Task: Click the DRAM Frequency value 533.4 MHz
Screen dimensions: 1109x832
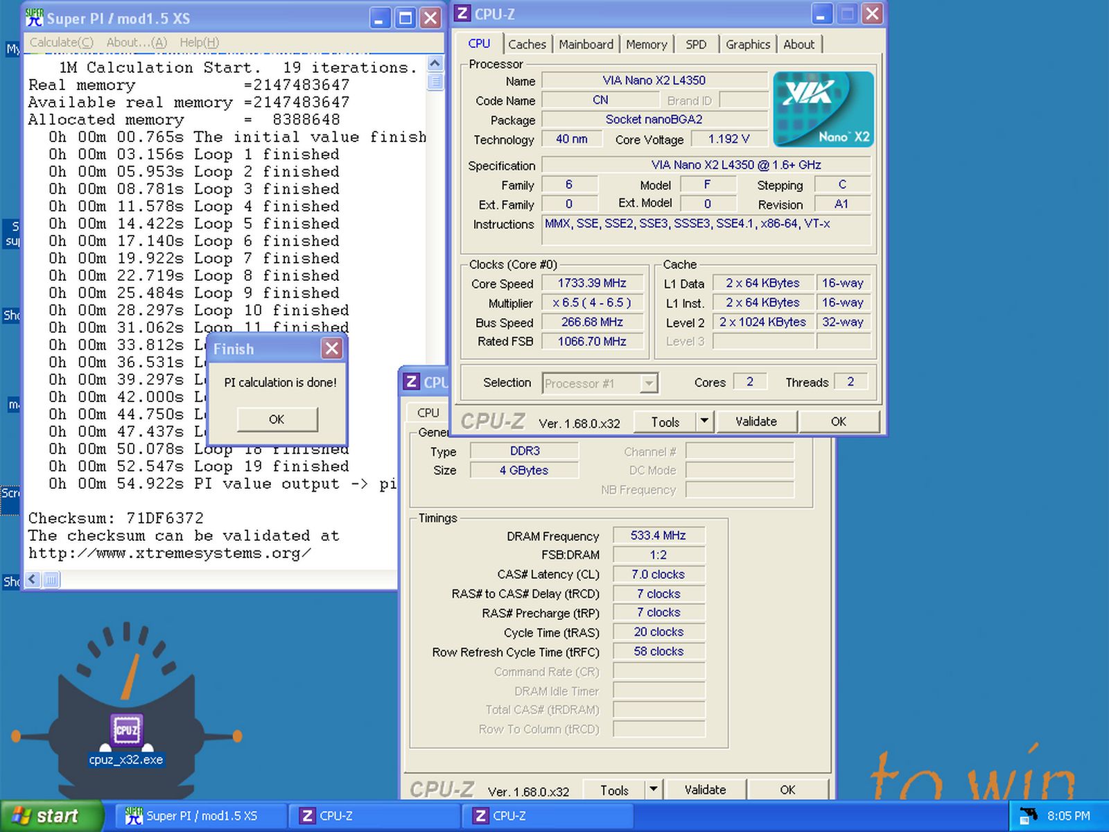Action: tap(658, 535)
